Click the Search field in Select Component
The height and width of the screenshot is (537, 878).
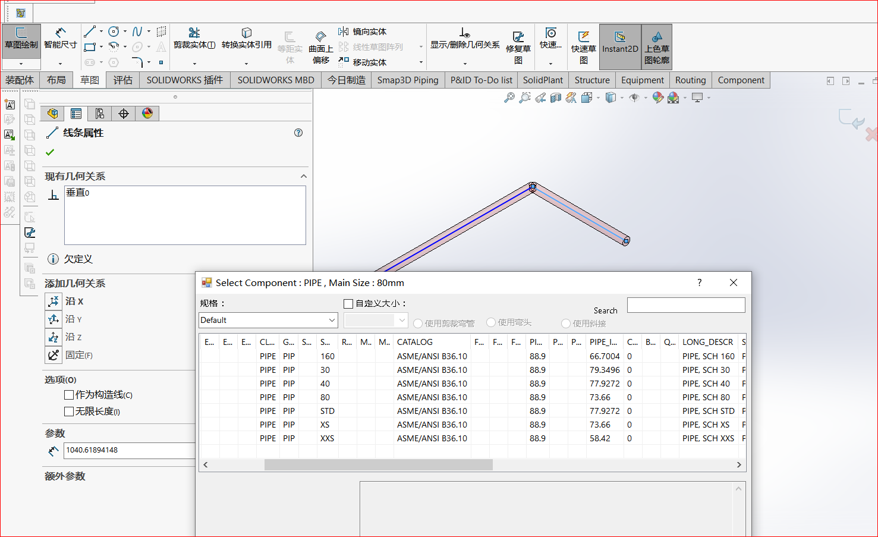pos(686,305)
